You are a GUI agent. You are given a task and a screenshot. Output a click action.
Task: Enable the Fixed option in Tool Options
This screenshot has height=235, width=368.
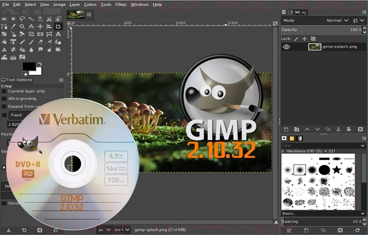[x=4, y=115]
